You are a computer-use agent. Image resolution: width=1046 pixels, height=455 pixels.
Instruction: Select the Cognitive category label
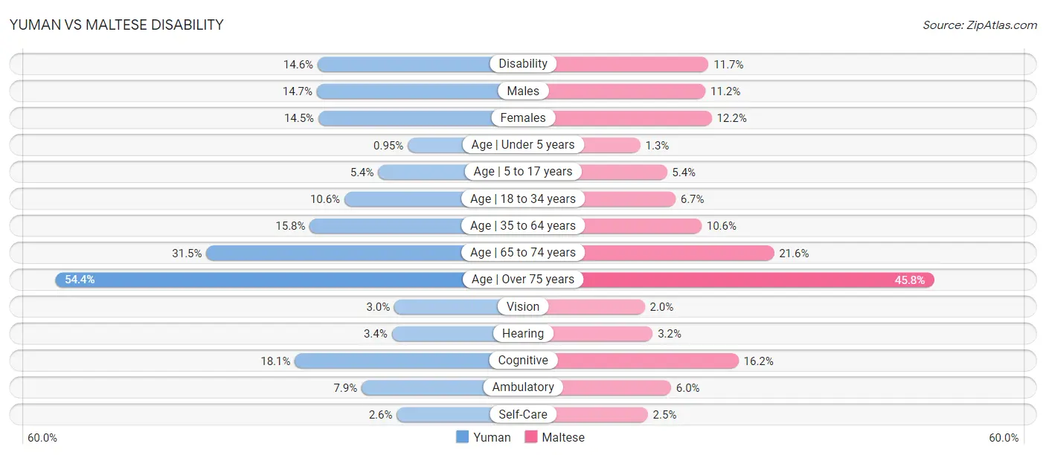coord(523,361)
